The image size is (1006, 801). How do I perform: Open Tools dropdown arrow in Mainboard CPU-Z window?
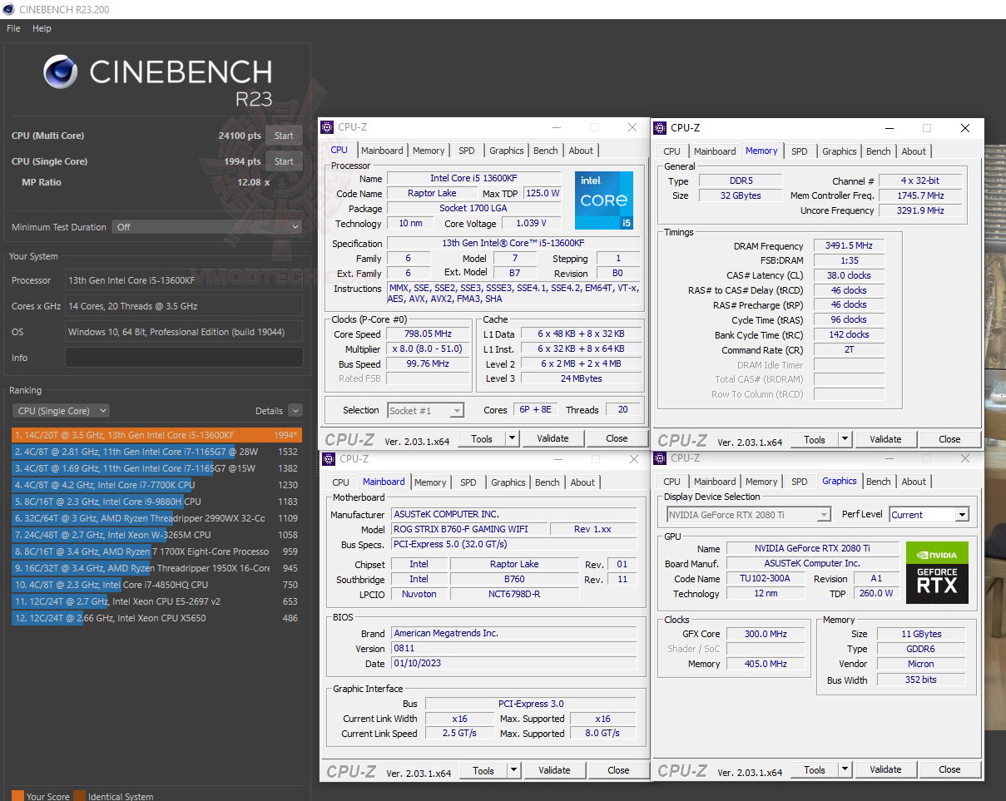click(513, 770)
